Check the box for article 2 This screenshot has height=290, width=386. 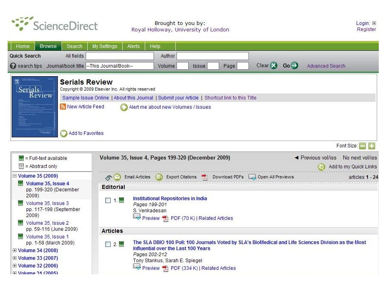108,244
